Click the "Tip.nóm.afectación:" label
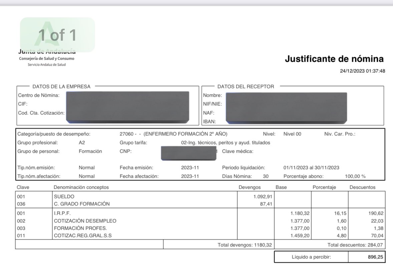Screen dimensions: 393x266 [x=39, y=176]
